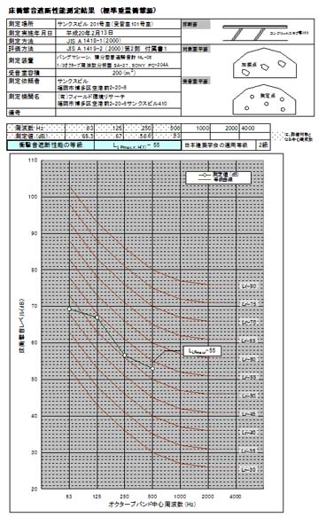Select the 2級 application grade cell
The image size is (326, 525).
point(263,145)
